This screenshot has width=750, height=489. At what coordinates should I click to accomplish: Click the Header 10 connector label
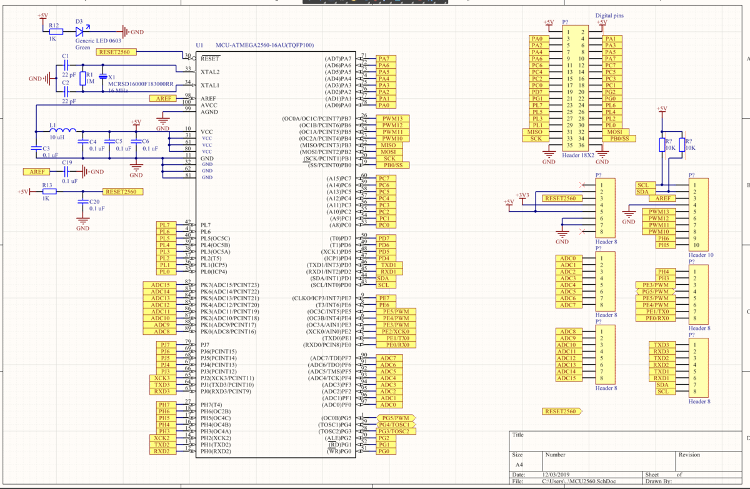click(701, 255)
